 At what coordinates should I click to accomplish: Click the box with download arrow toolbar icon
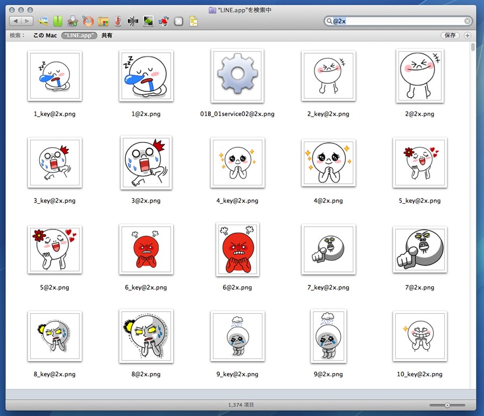73,21
